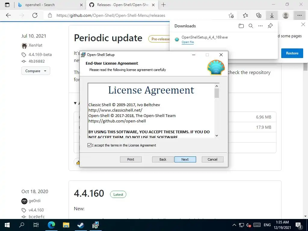Image resolution: width=308 pixels, height=231 pixels.
Task: Open the 4.4.160 release title
Action: coord(89,193)
